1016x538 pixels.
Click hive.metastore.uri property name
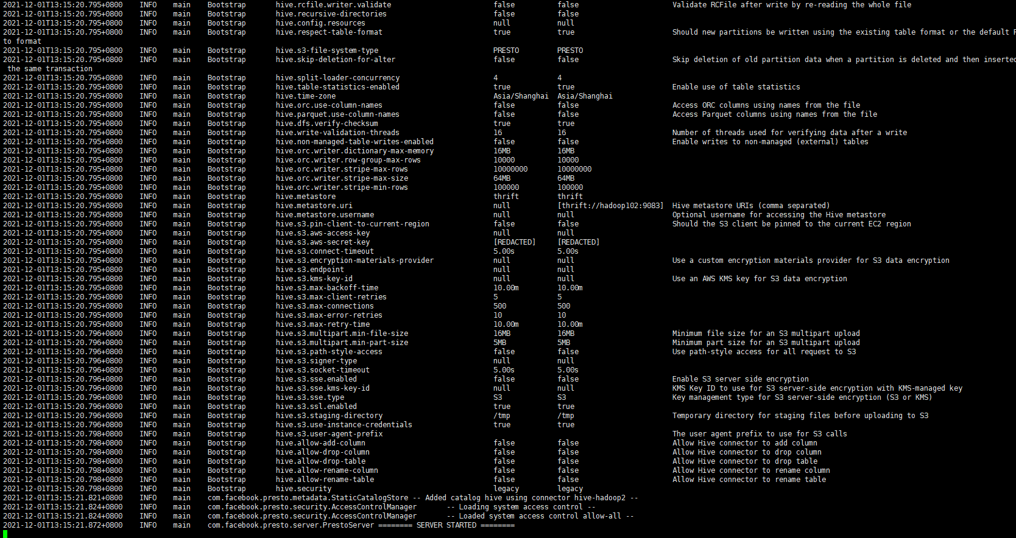pos(314,206)
